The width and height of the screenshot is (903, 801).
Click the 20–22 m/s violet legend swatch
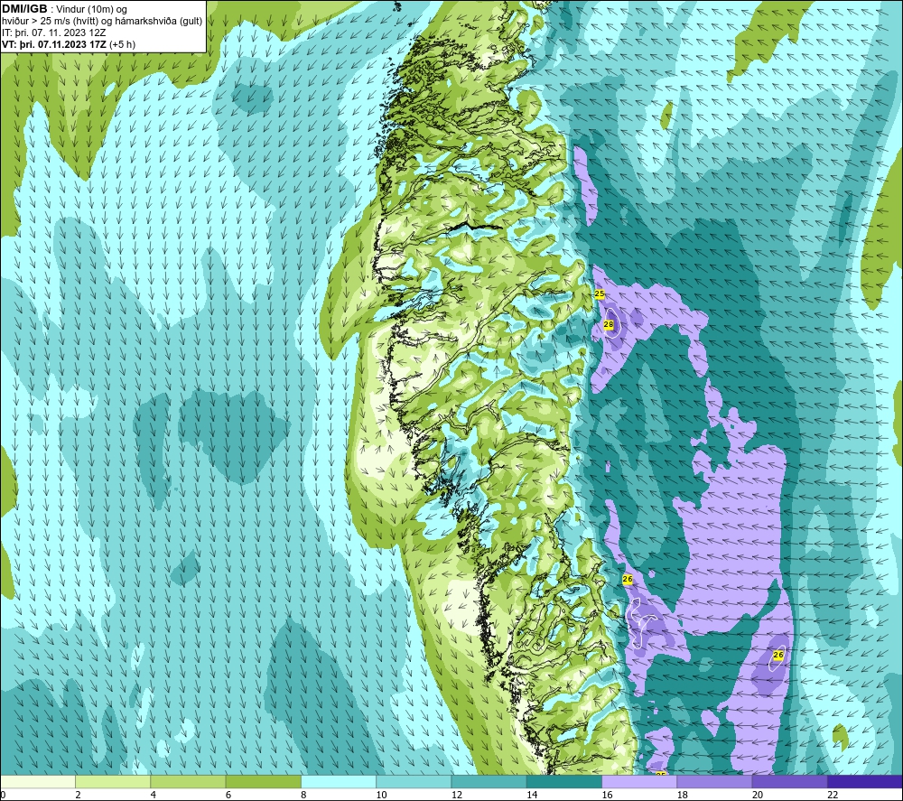click(789, 781)
